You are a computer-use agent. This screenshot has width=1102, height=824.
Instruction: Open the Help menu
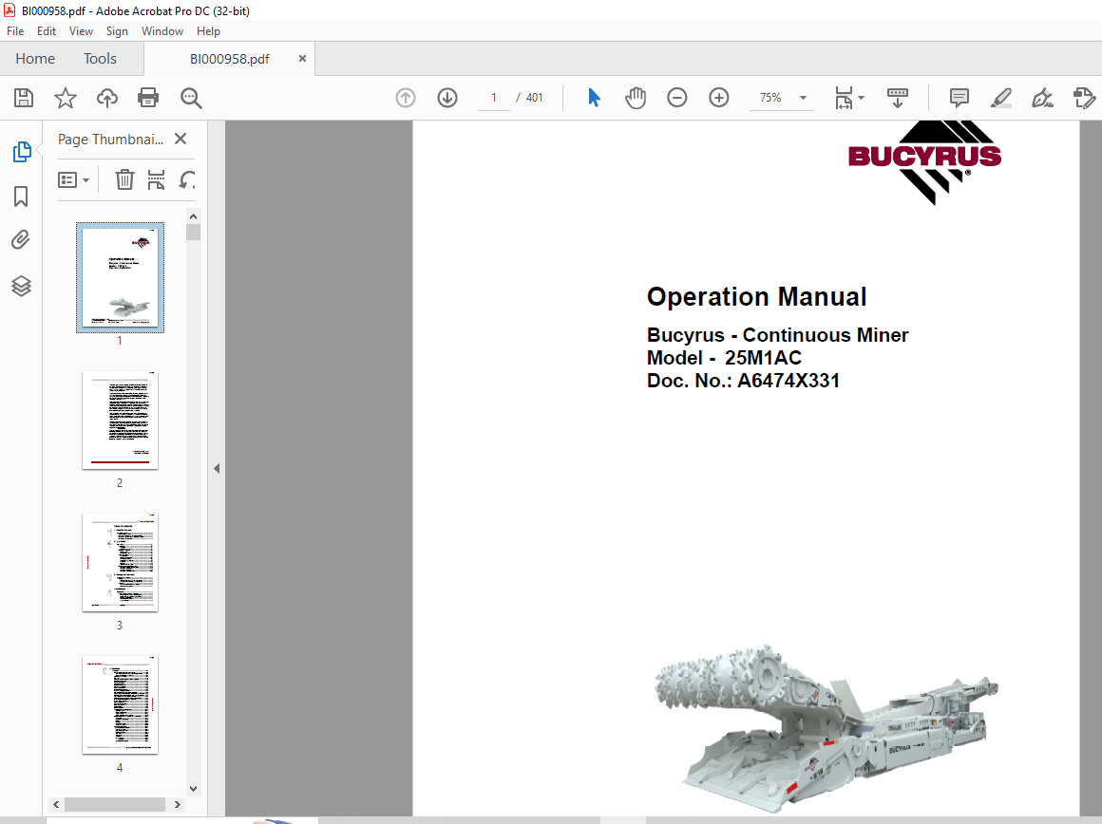[208, 31]
